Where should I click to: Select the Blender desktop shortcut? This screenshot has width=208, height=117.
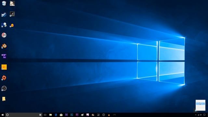(4, 46)
